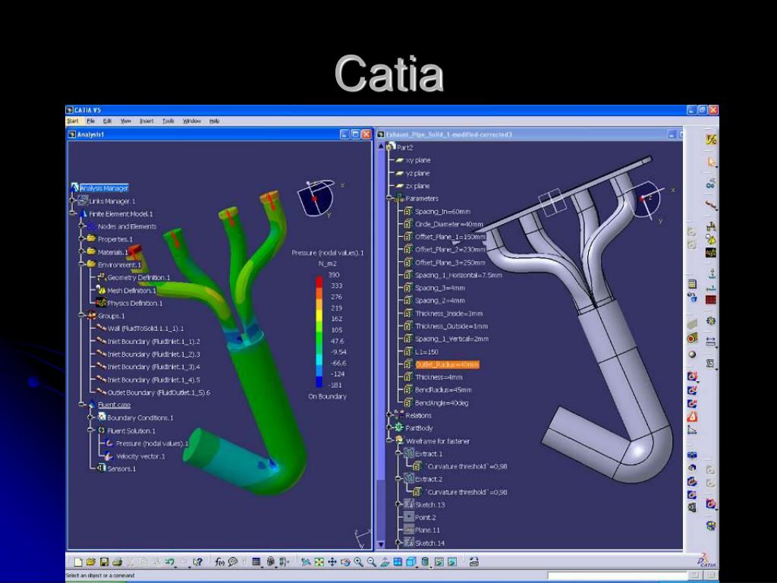Select Outlet Boundary (FluidOutlet.1_5).6 item
This screenshot has height=583, width=777.
point(159,392)
